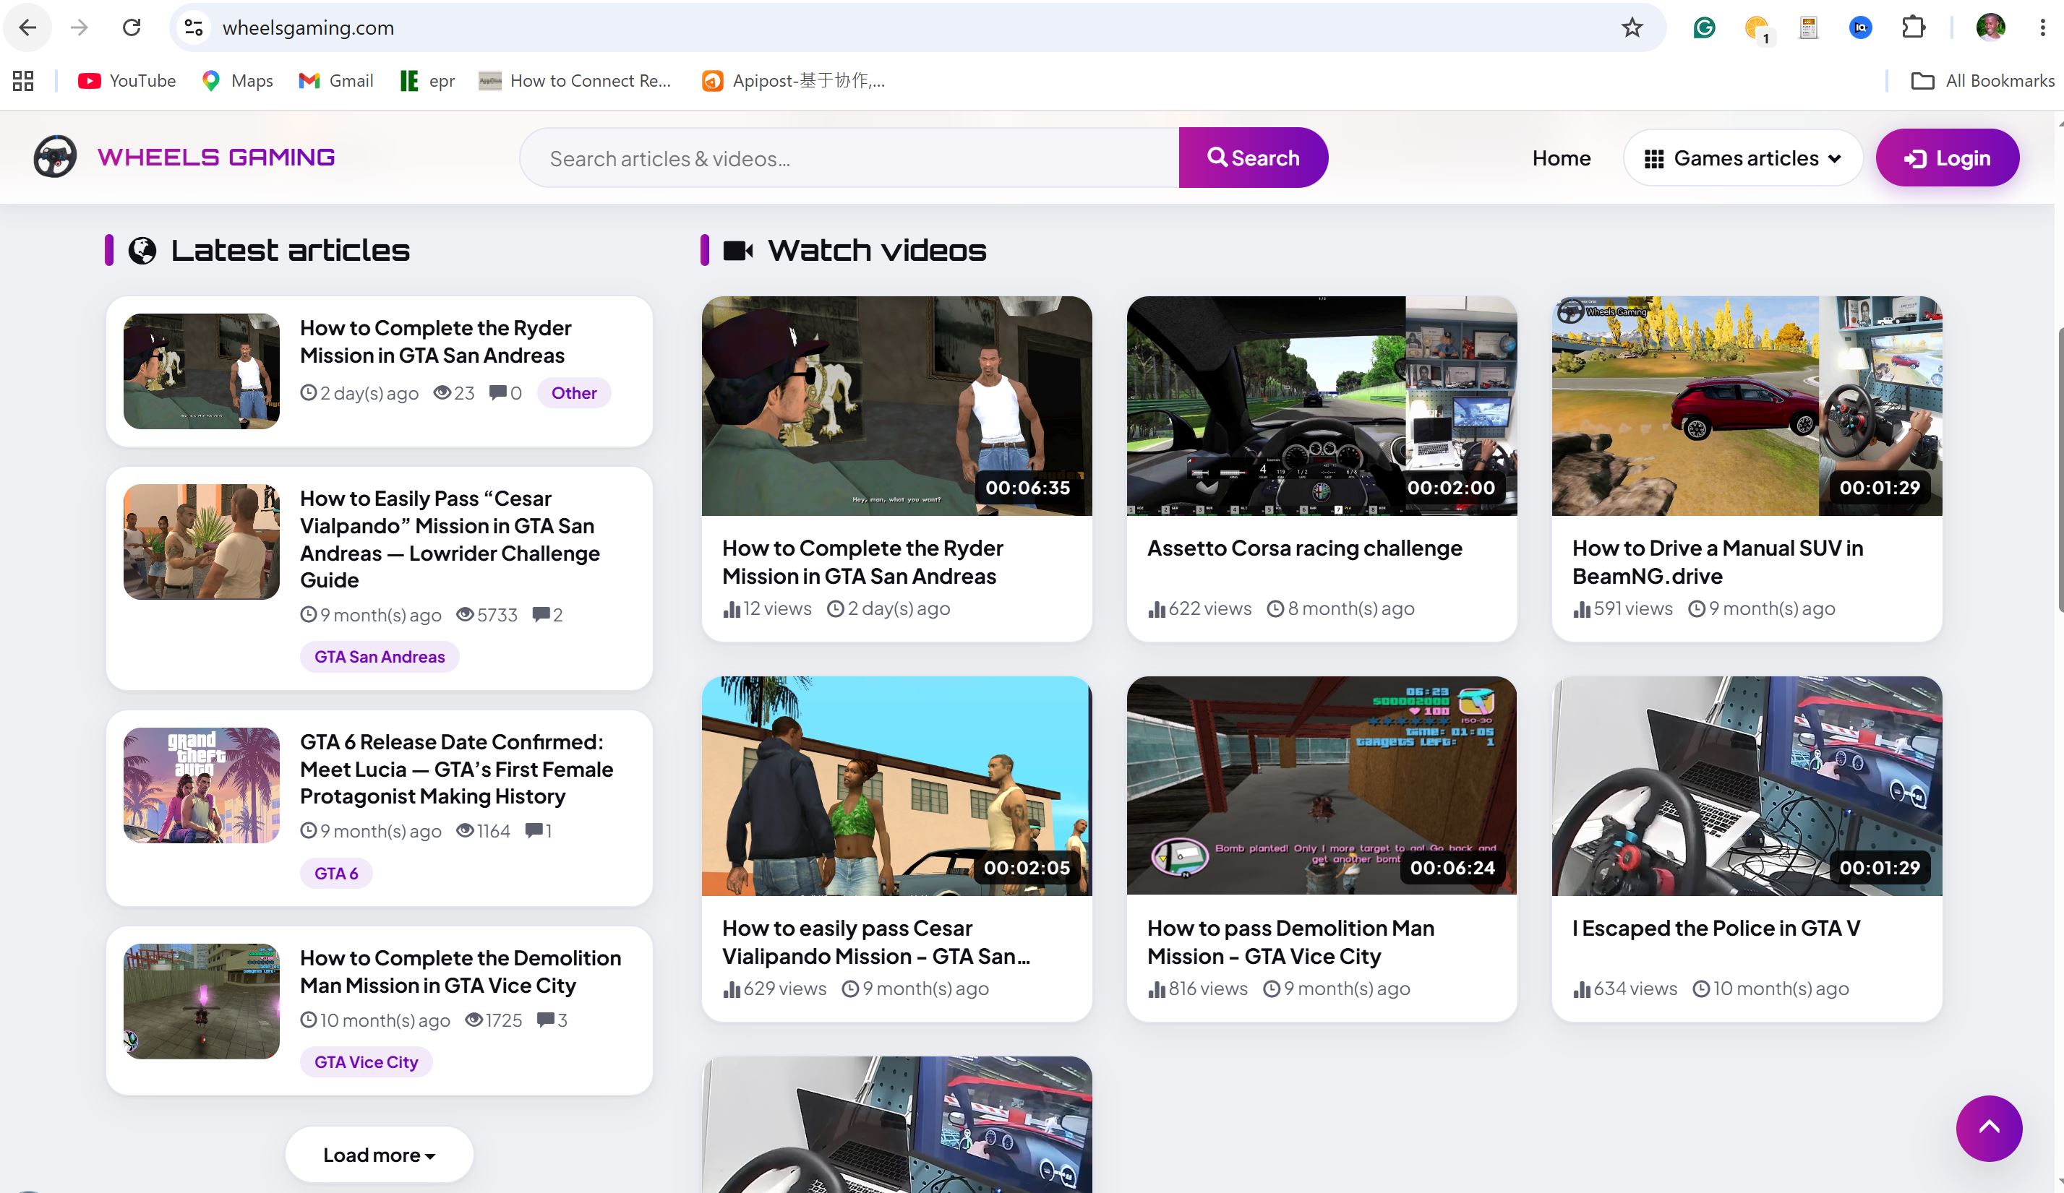Play the Cesar Vialipando Mission video thumbnail

coord(897,786)
